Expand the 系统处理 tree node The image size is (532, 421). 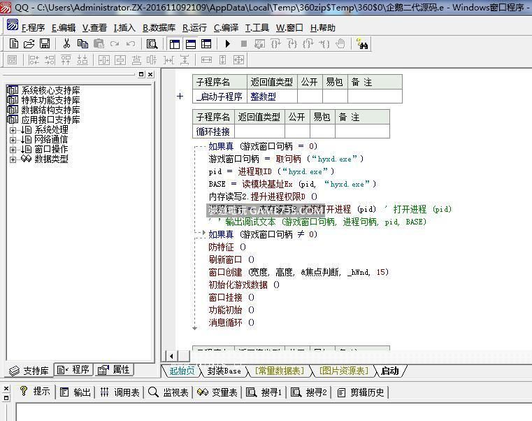coord(13,129)
